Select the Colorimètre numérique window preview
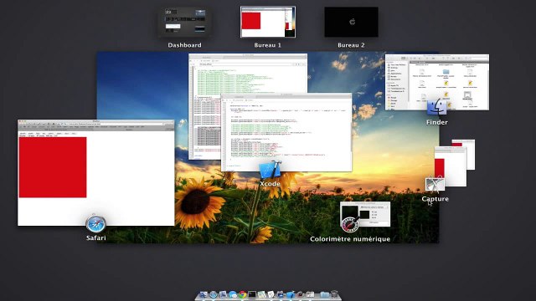This screenshot has height=301, width=536. [x=365, y=214]
